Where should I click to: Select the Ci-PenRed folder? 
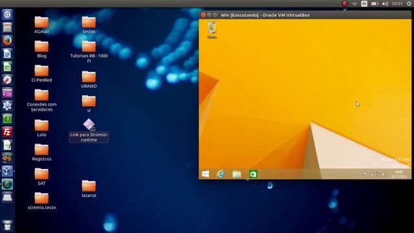point(41,73)
